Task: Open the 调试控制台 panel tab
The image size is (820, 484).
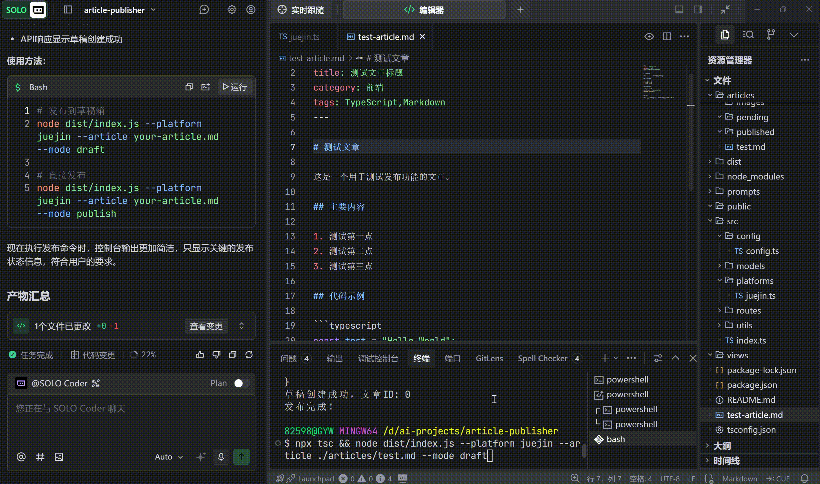Action: [x=378, y=358]
